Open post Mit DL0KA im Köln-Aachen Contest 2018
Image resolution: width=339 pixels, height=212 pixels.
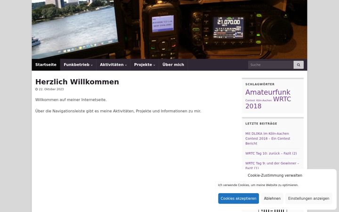[x=267, y=139]
